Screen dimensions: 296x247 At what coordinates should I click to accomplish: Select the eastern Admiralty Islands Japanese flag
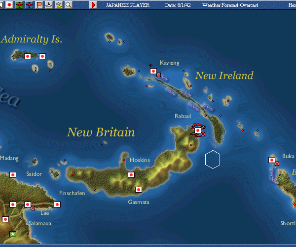(42, 56)
